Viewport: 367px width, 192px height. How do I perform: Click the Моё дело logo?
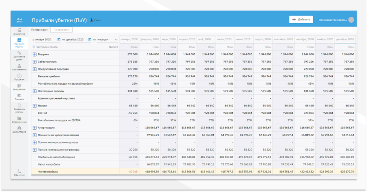coord(19,20)
